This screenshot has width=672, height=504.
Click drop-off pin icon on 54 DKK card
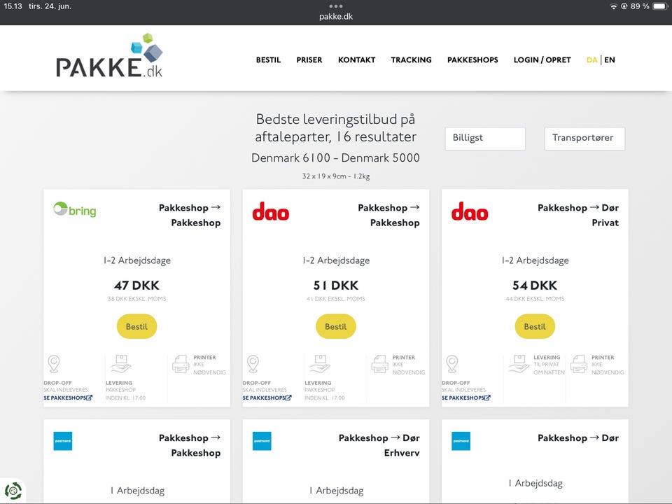click(452, 364)
